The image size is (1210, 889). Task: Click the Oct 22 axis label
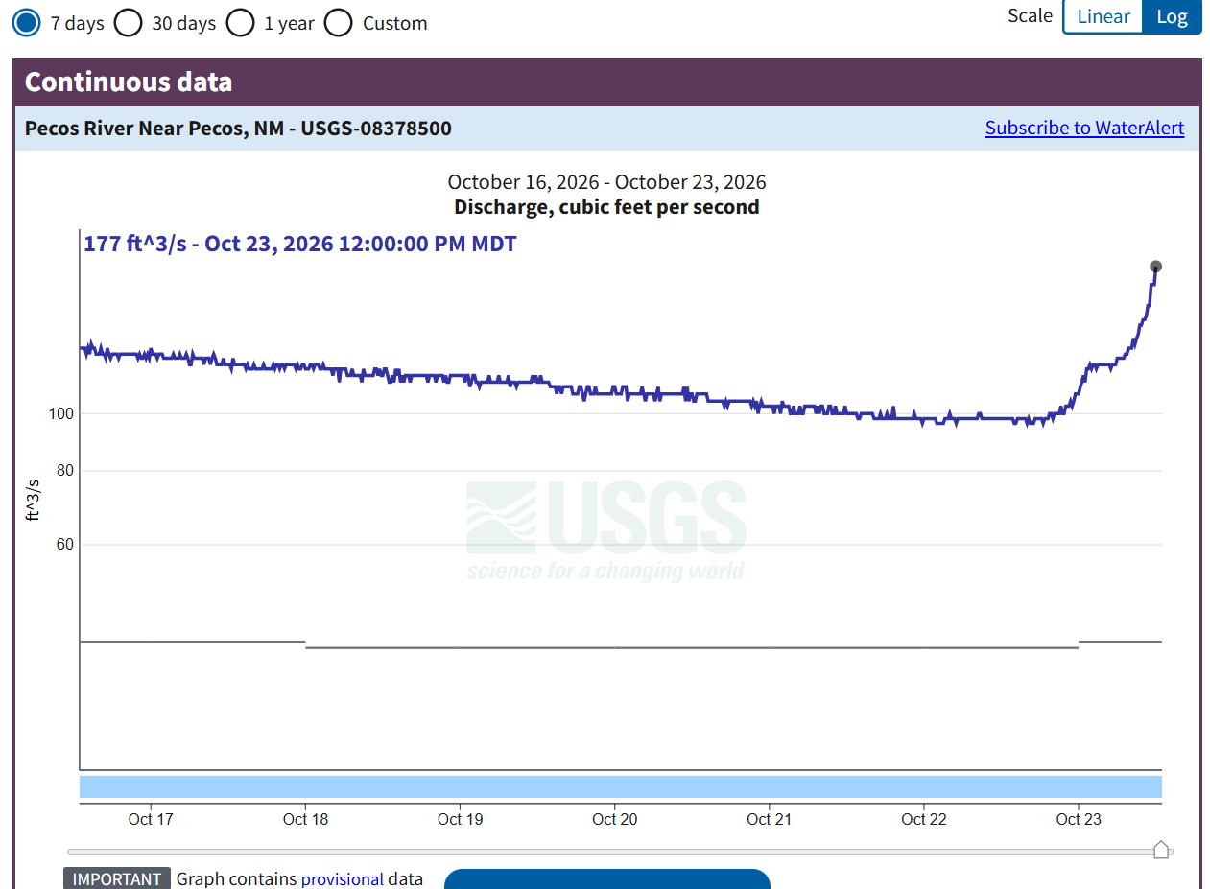pyautogui.click(x=924, y=819)
